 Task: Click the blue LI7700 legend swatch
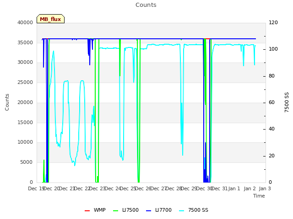click(x=148, y=211)
